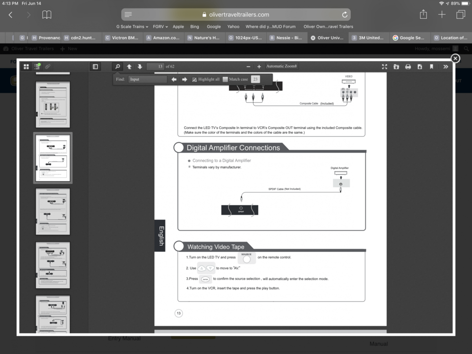This screenshot has height=354, width=472.
Task: Switch to the Google Se... tab
Action: pyautogui.click(x=408, y=38)
